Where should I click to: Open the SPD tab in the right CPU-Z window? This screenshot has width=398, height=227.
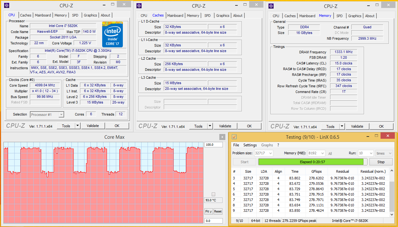(x=340, y=16)
